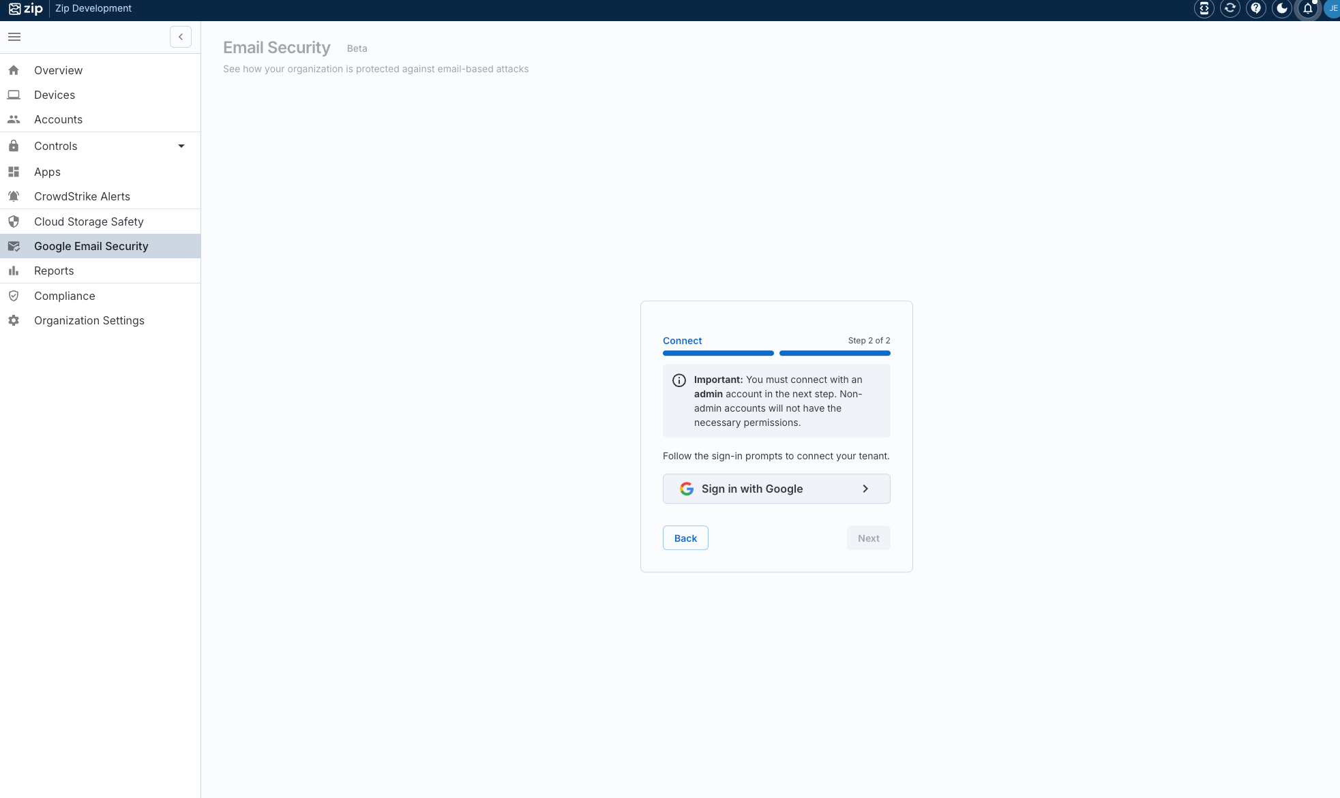This screenshot has width=1340, height=798.
Task: Open the help question mark icon
Action: 1256,9
